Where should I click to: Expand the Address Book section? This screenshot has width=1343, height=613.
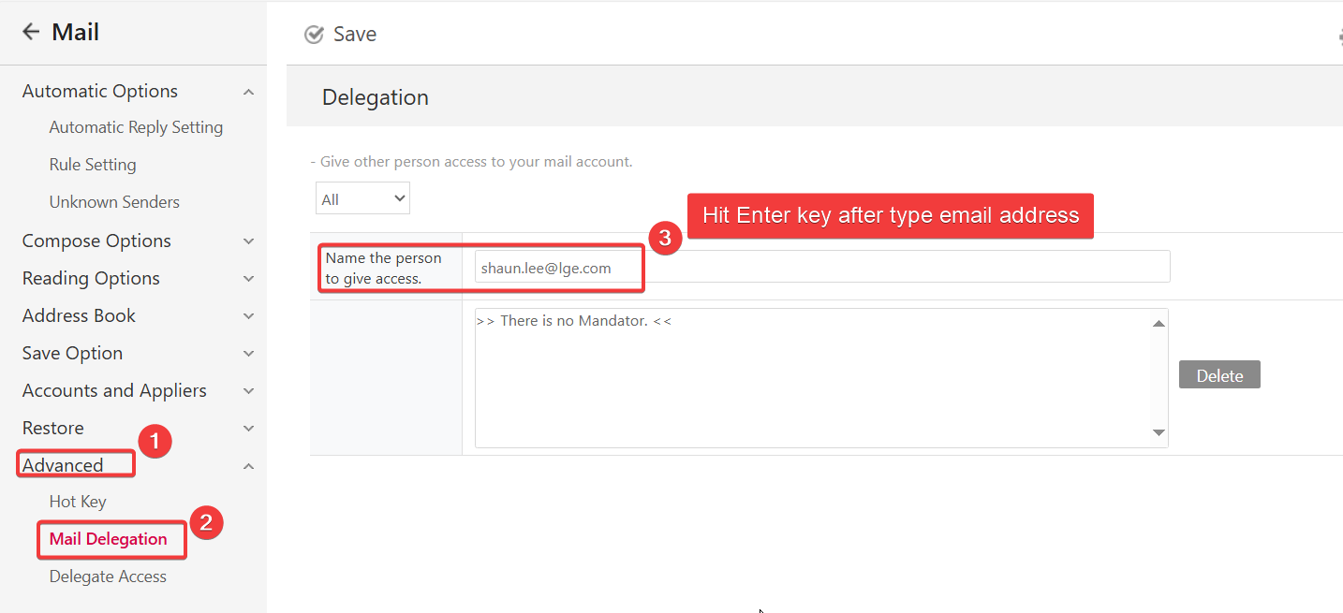pyautogui.click(x=248, y=316)
